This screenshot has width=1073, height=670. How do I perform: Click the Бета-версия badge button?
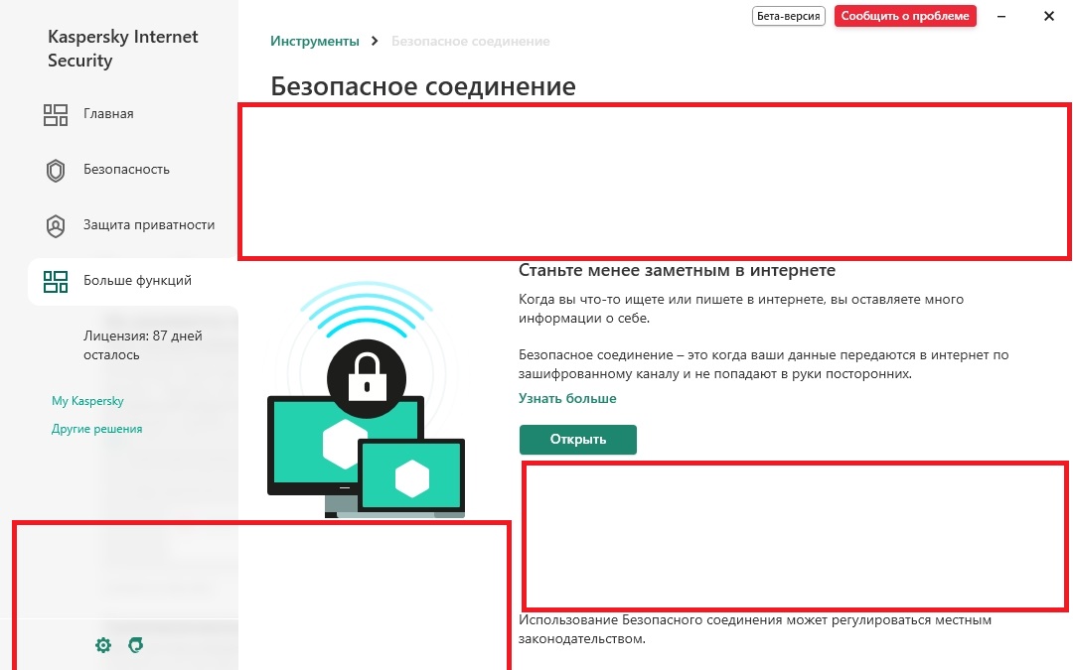coord(788,16)
